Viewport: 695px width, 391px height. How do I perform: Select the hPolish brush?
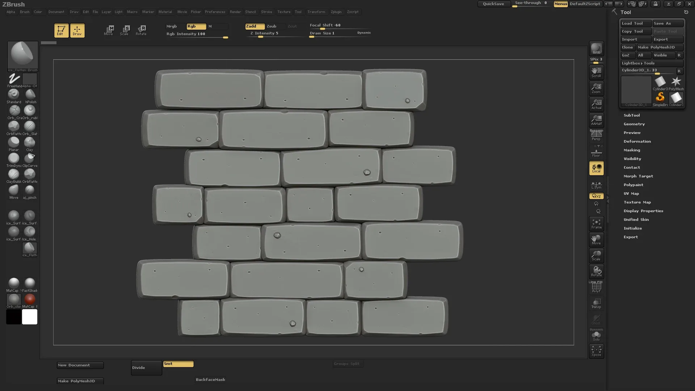point(30,95)
